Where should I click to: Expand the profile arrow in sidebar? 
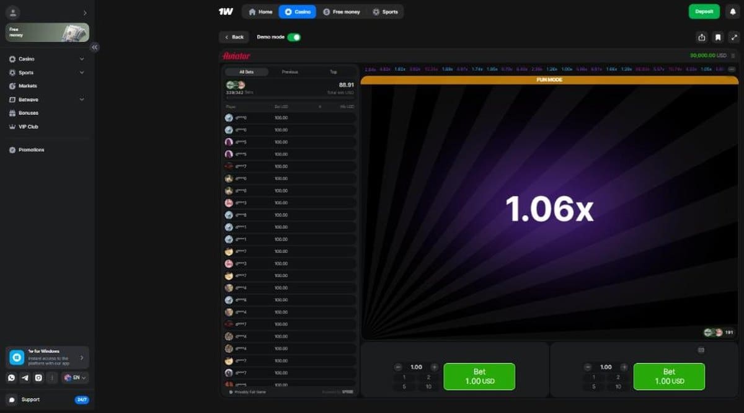84,13
